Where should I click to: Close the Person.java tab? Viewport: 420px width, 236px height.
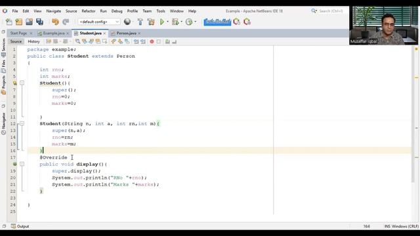point(139,33)
